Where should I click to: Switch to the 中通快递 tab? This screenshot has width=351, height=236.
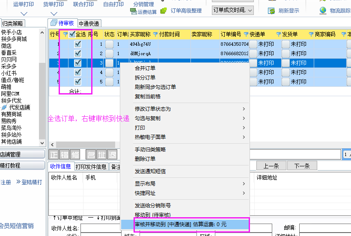(x=89, y=24)
